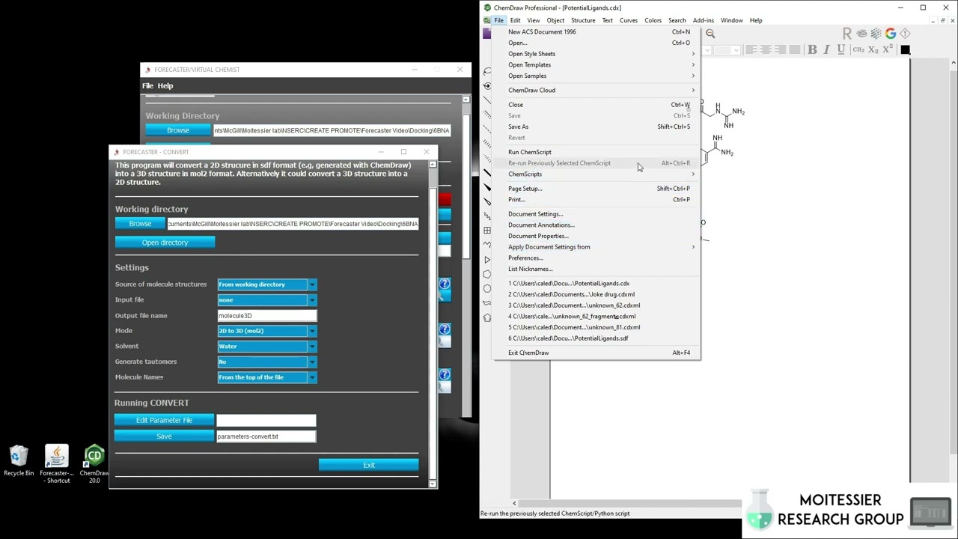Click the red button in Forecaster window
958x539 pixels.
click(x=445, y=199)
